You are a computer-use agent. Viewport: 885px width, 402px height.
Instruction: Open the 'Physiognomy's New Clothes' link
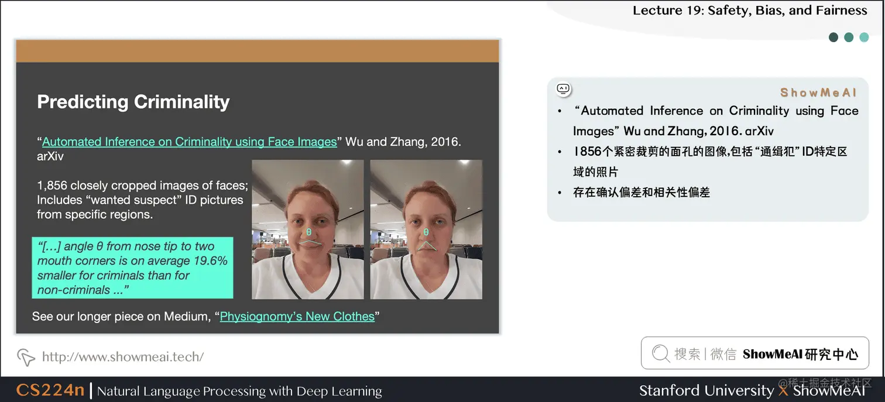(297, 317)
